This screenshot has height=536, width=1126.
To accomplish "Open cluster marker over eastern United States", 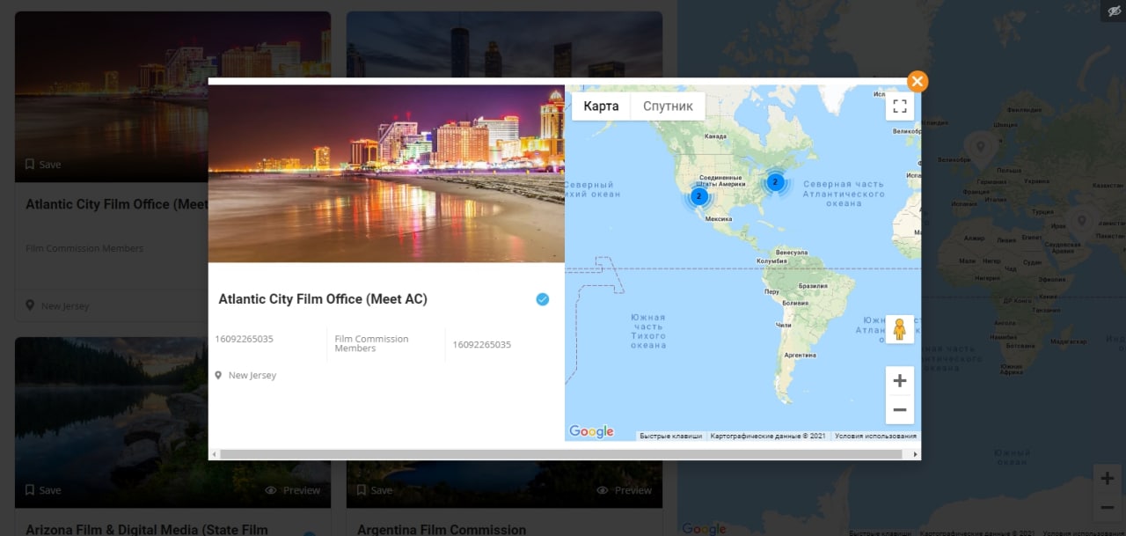I will click(x=775, y=182).
